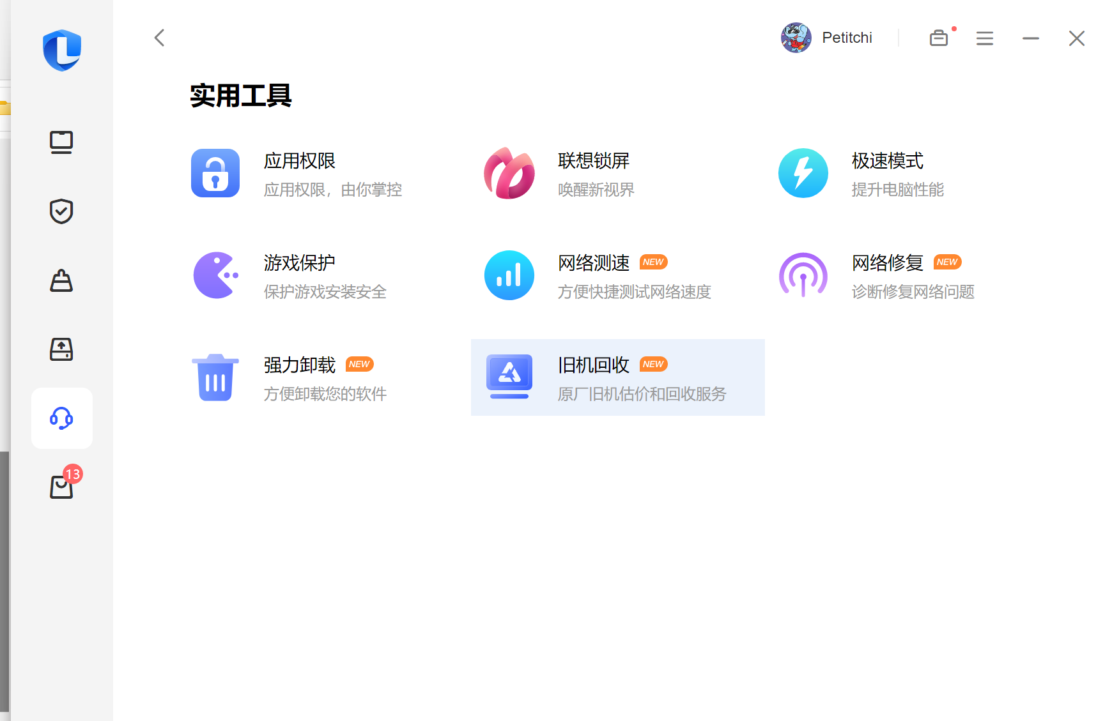The image size is (1112, 721).
Task: Open the 网络修复 tool title
Action: pos(888,263)
